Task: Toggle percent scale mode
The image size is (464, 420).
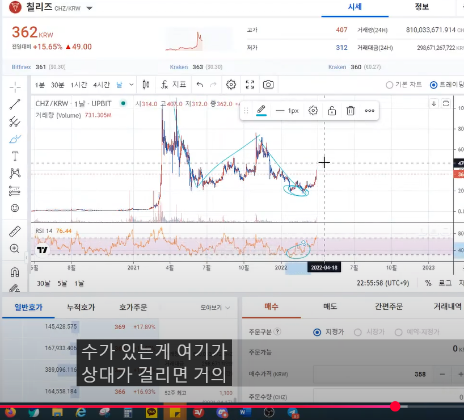Action: 428,283
